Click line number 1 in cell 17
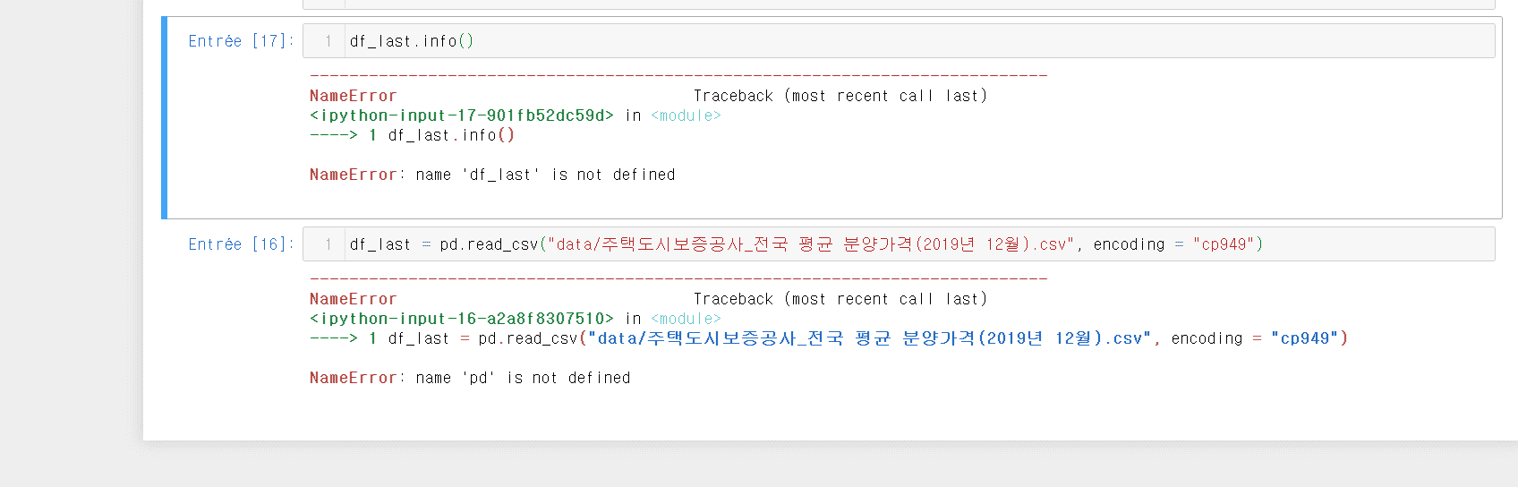 328,41
